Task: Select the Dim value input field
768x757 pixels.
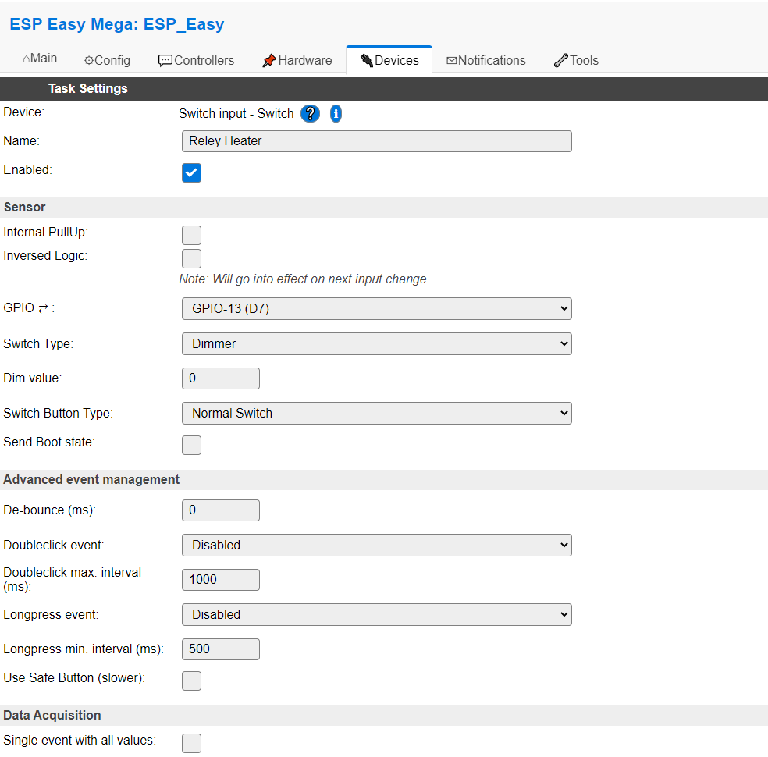Action: pyautogui.click(x=221, y=378)
